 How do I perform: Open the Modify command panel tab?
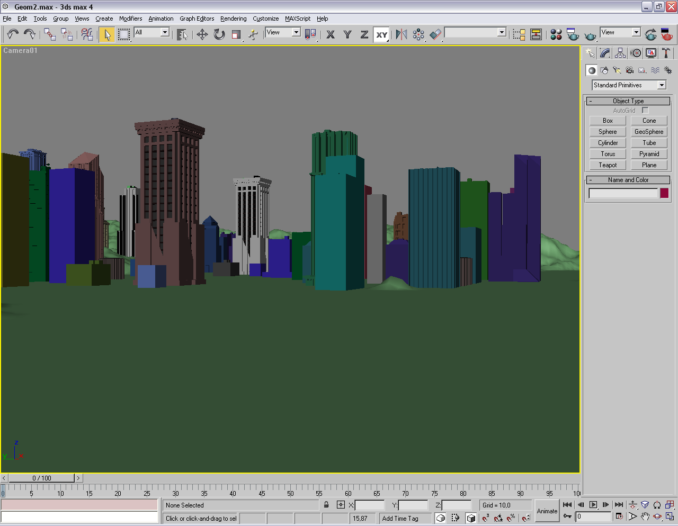pyautogui.click(x=605, y=53)
